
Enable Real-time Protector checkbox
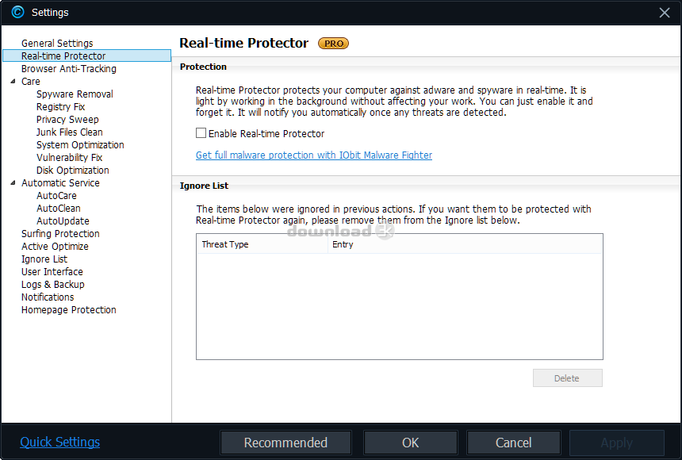tap(201, 133)
